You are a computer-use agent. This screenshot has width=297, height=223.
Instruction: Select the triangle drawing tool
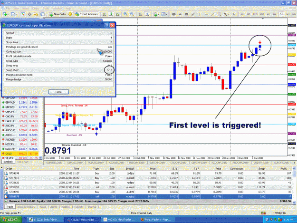pyautogui.click(x=180, y=14)
